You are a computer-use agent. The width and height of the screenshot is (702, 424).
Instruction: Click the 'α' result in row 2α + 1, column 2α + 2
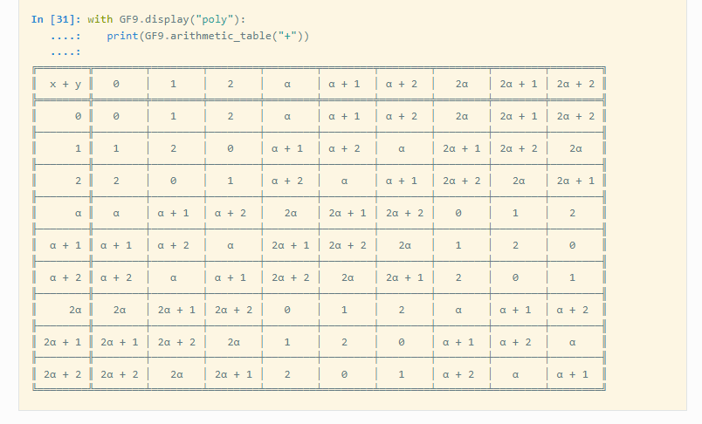click(573, 342)
